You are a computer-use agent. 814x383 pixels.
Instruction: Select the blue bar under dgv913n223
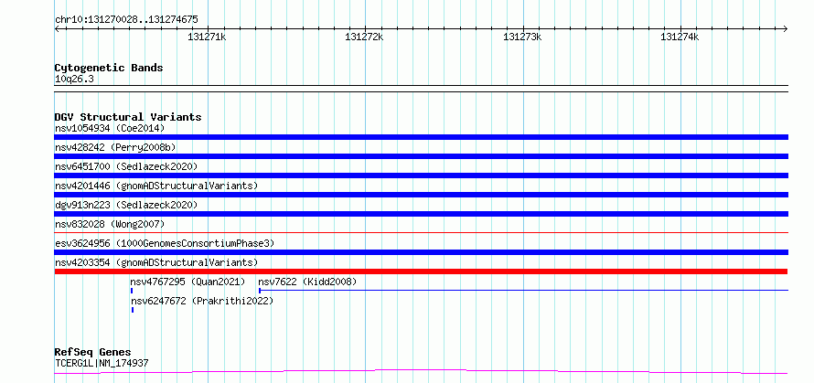(x=421, y=214)
